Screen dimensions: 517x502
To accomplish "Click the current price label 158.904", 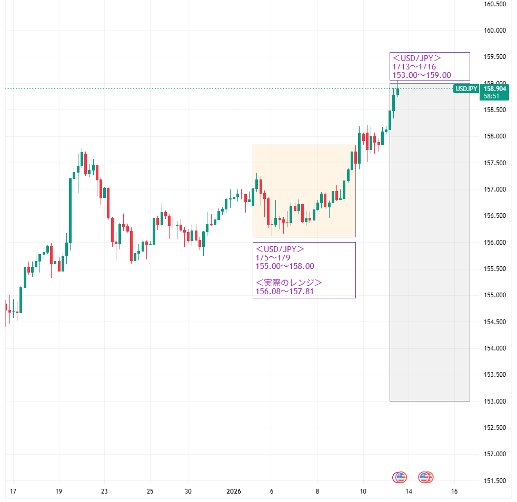I will [495, 89].
